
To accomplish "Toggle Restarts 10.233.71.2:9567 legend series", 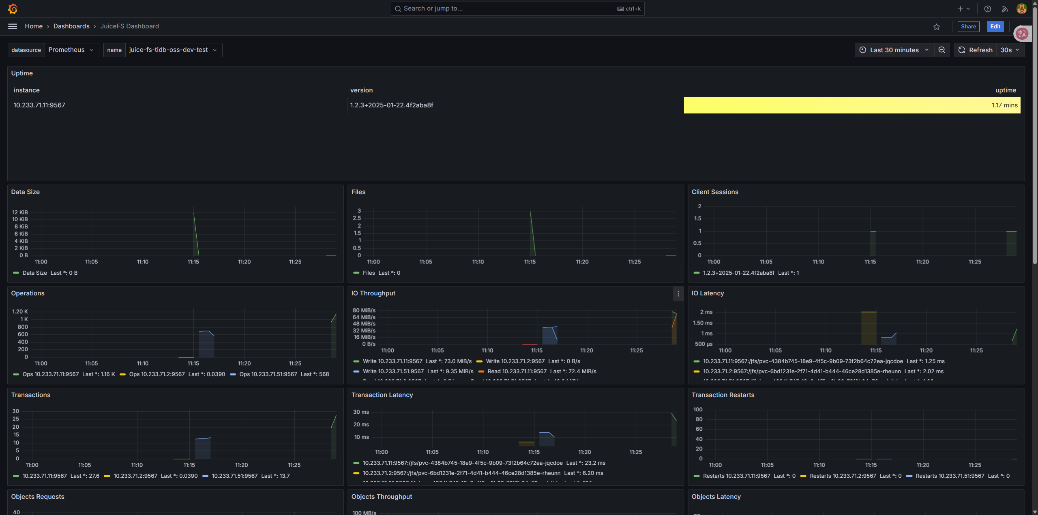I will [843, 476].
